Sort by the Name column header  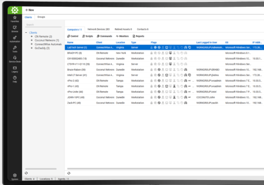(x=70, y=43)
